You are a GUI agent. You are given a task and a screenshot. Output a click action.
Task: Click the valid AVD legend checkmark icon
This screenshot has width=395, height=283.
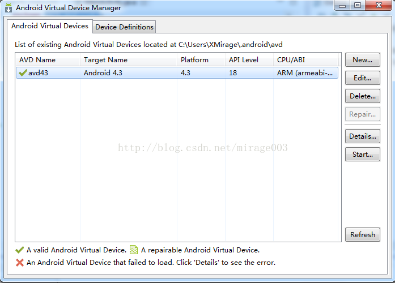(x=20, y=250)
